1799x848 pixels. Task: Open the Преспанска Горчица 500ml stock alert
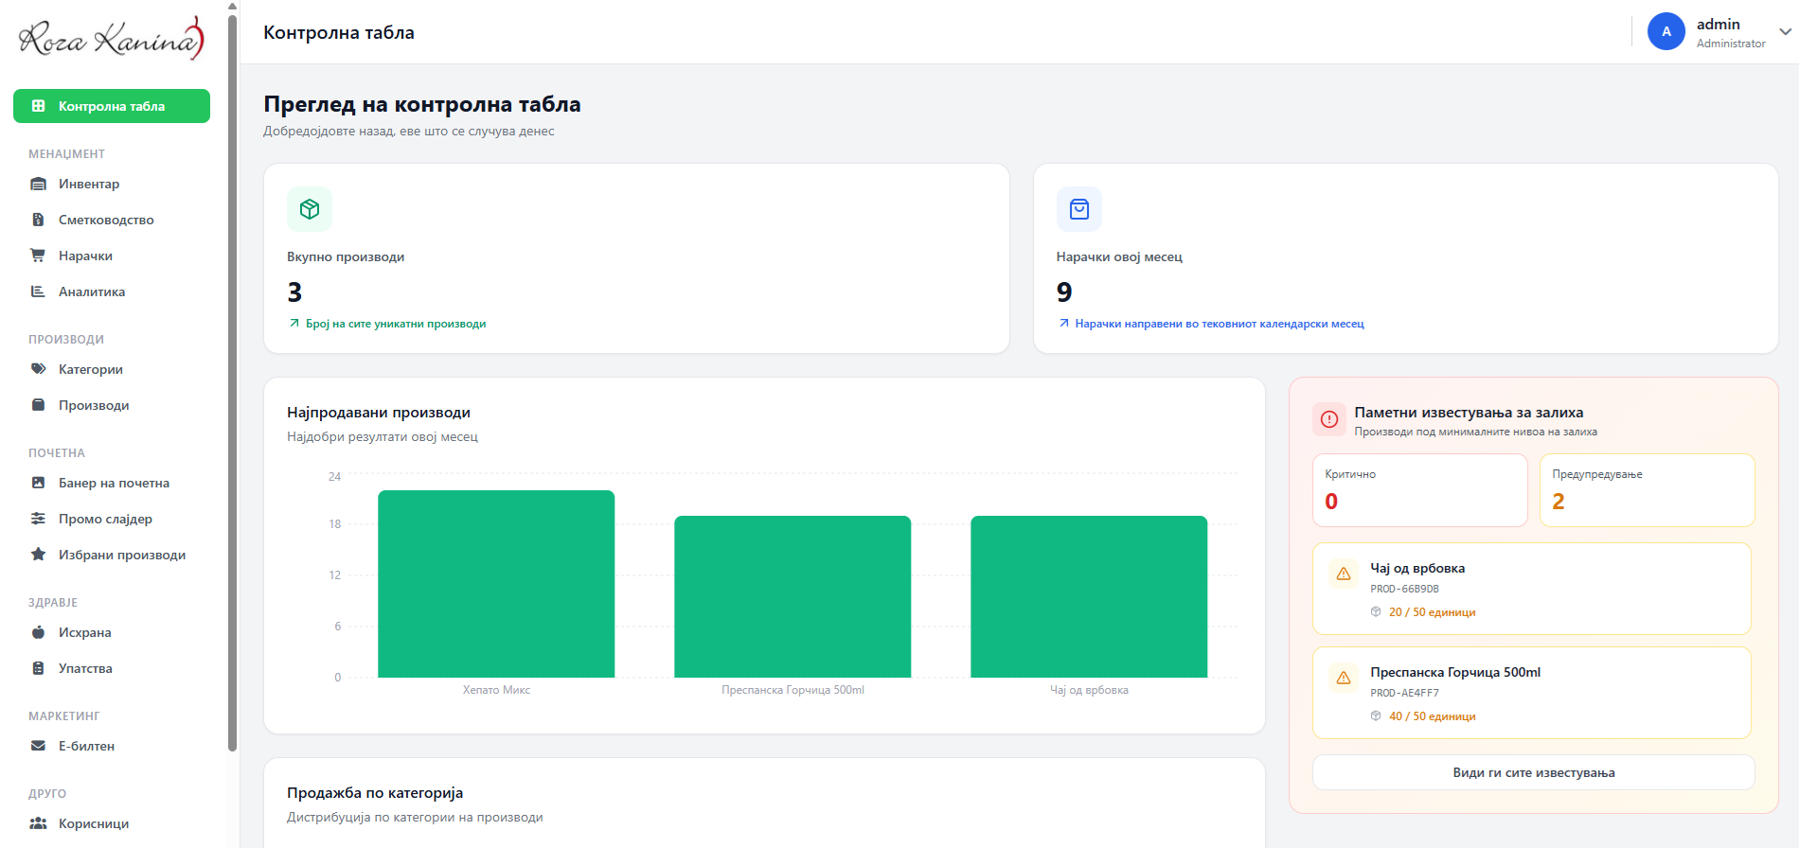1532,693
